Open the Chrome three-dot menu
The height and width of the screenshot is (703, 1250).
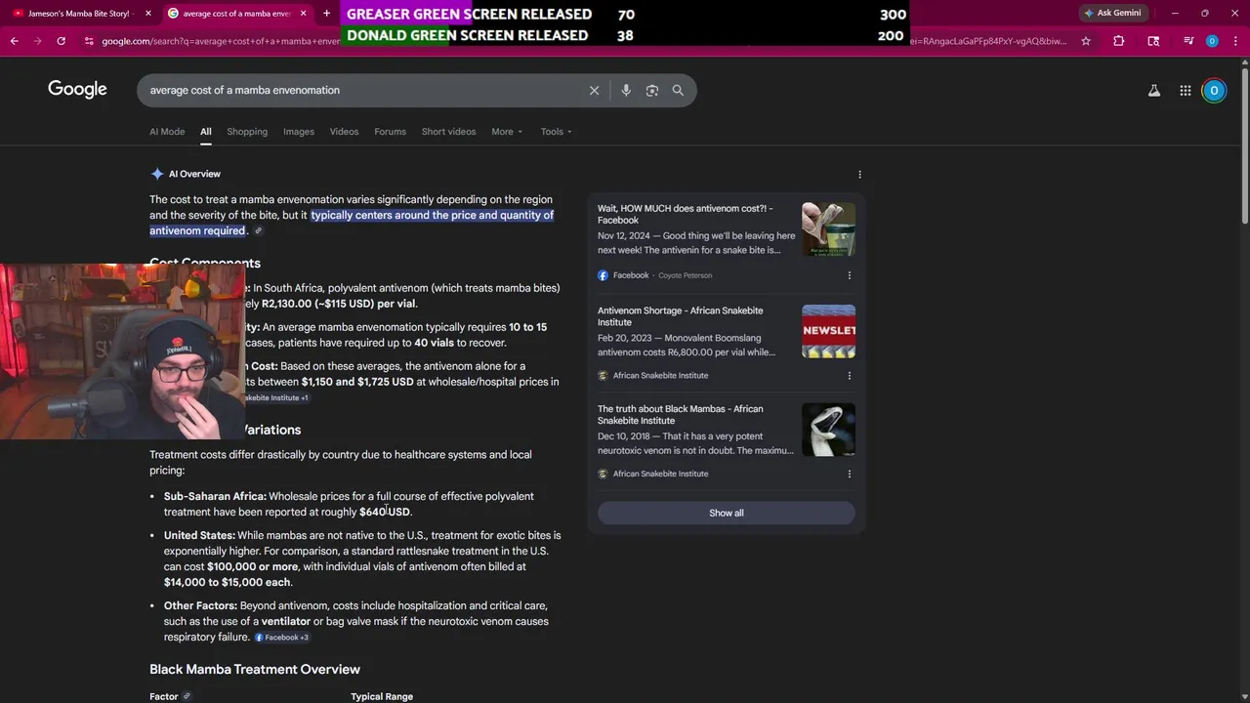click(1235, 41)
